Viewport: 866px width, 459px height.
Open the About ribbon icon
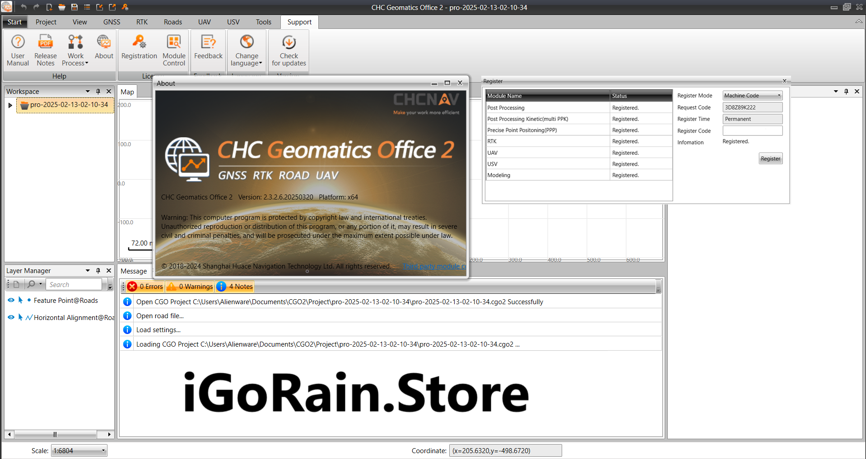[x=104, y=48]
